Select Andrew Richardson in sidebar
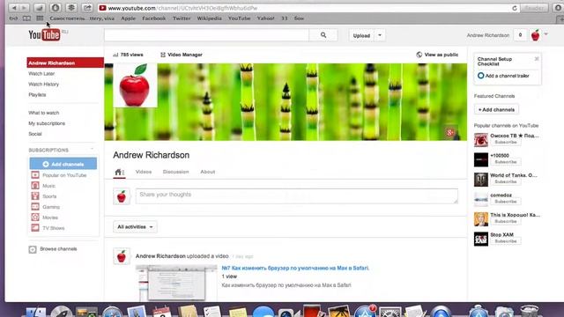564x317 pixels. pos(65,63)
